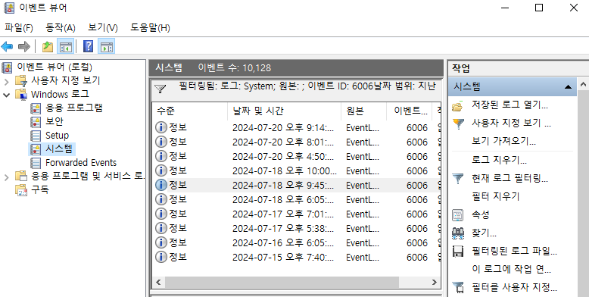The image size is (589, 297).
Task: Click 사용자 지정 보기 ... action in the pane
Action: (511, 123)
